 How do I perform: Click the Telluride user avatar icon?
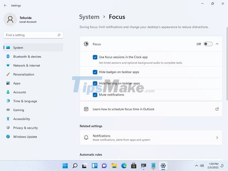[x=10, y=19]
